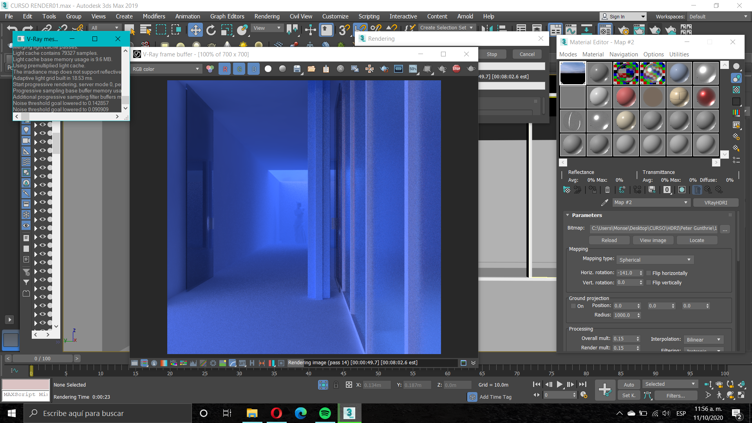Toggle Auto key mode button
Screen dimensions: 752x423
629,385
